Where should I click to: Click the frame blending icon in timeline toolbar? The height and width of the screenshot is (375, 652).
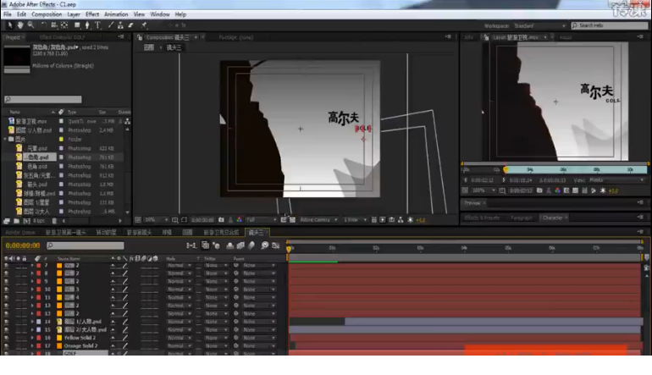coord(240,245)
